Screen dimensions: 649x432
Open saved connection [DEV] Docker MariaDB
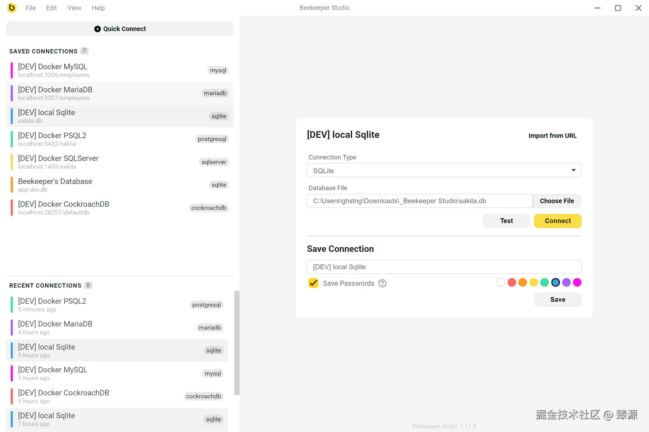(x=120, y=93)
